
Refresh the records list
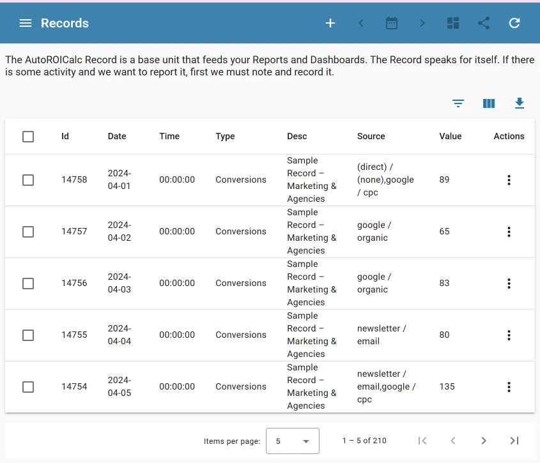tap(514, 23)
